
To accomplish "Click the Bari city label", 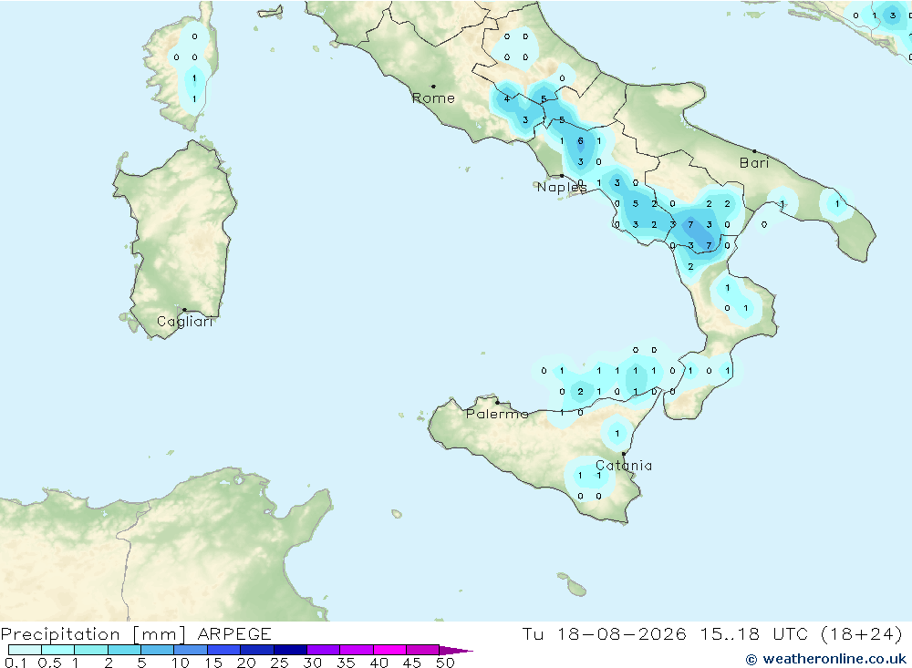I will tap(754, 163).
